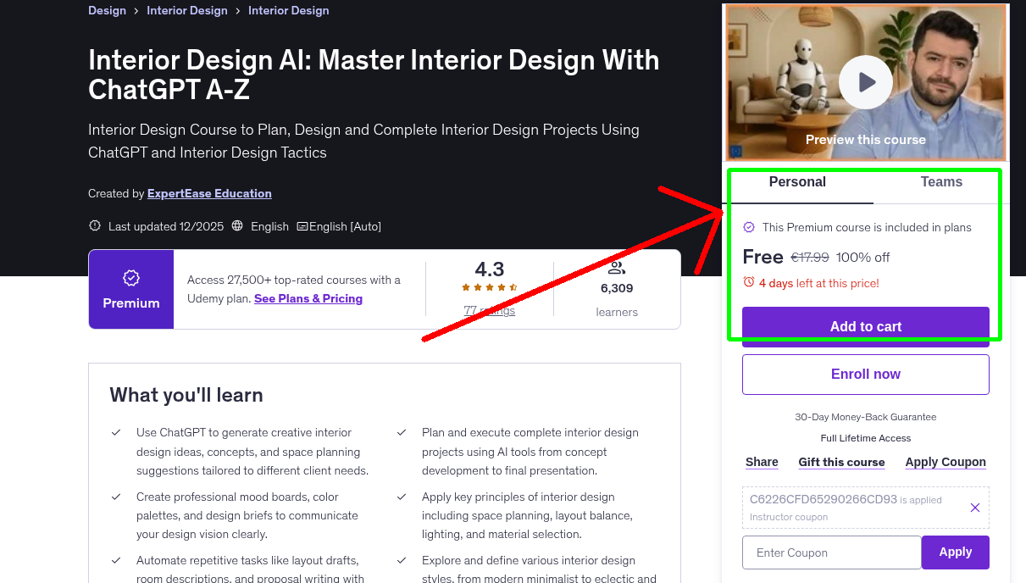Viewport: 1026px width, 583px height.
Task: Click the learners icon above 6,309
Action: tap(616, 268)
